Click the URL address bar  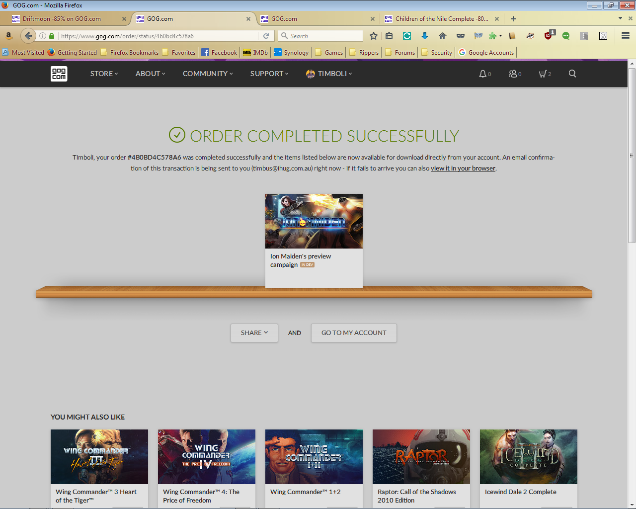tap(159, 36)
